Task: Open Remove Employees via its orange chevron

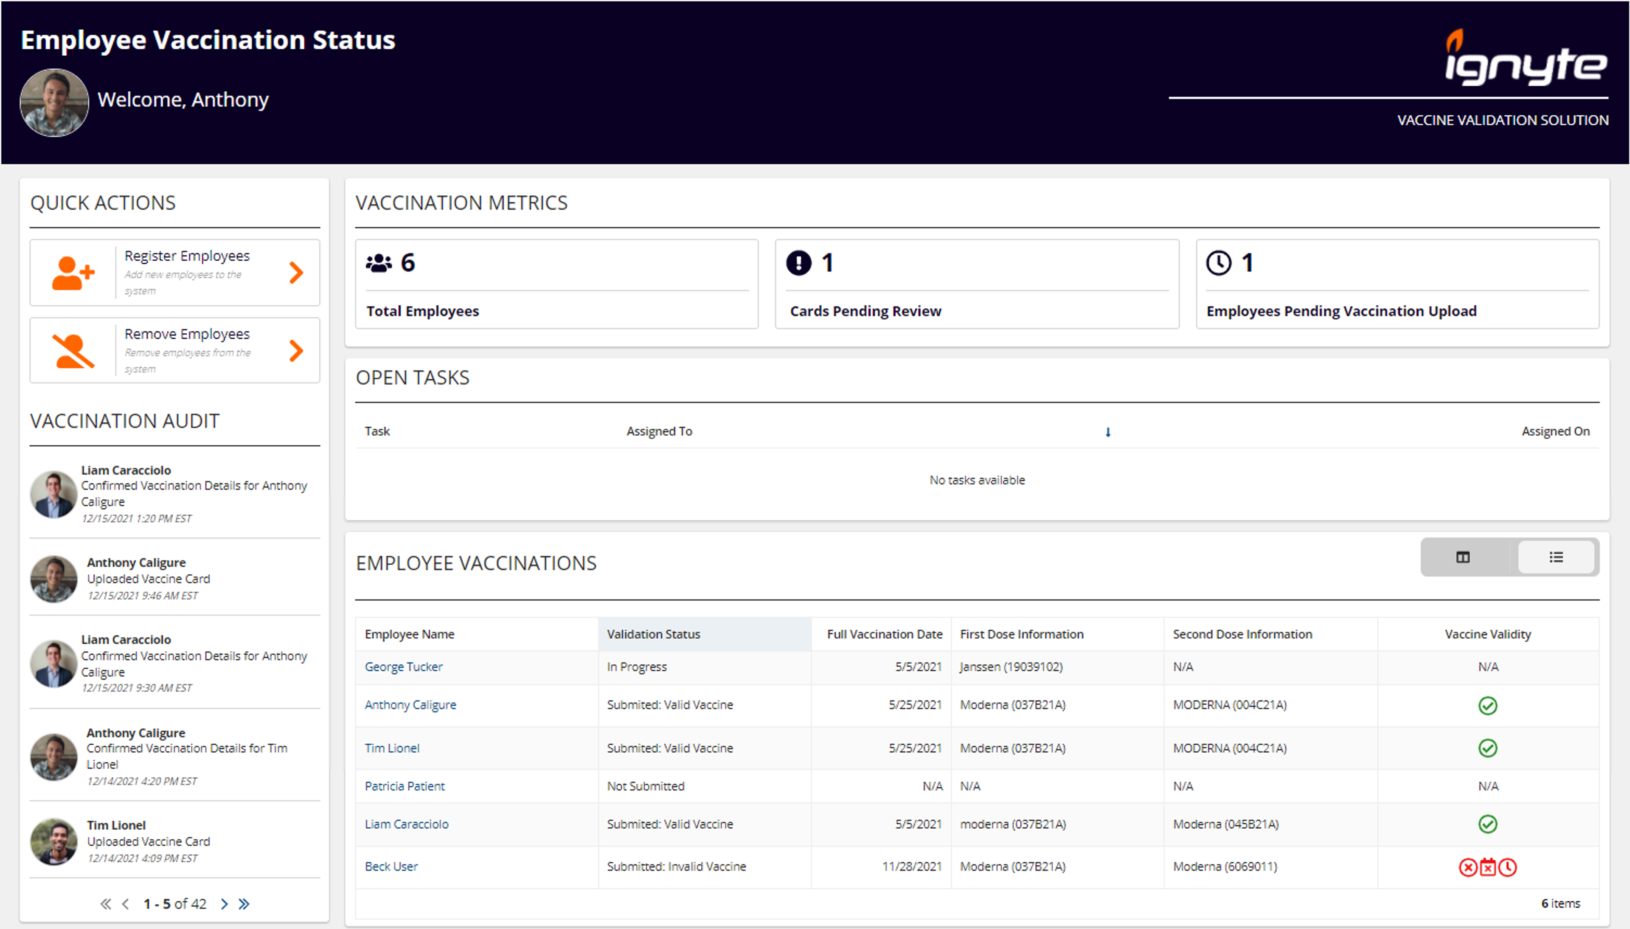Action: point(296,350)
